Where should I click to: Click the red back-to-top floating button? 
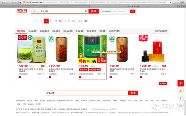(x=180, y=83)
